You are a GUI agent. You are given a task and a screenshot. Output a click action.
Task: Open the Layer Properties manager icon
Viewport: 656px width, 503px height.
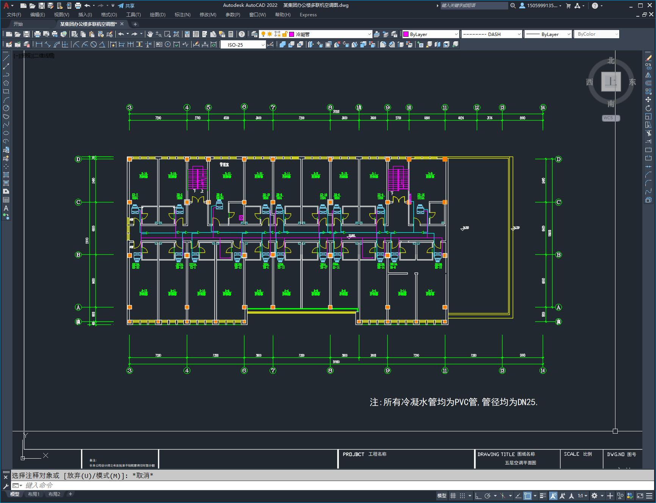(254, 34)
